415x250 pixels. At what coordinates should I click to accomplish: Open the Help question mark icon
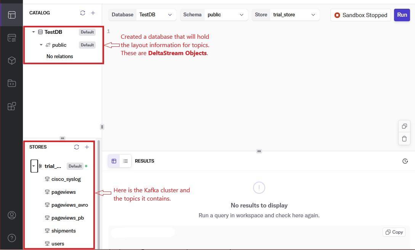pos(12,238)
